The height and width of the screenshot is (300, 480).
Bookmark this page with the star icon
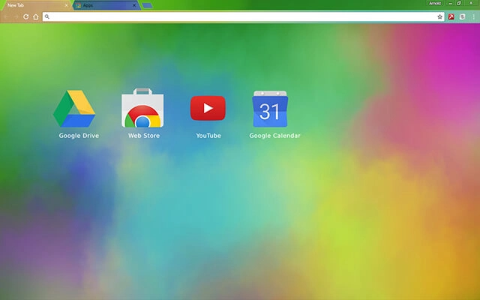[x=439, y=16]
